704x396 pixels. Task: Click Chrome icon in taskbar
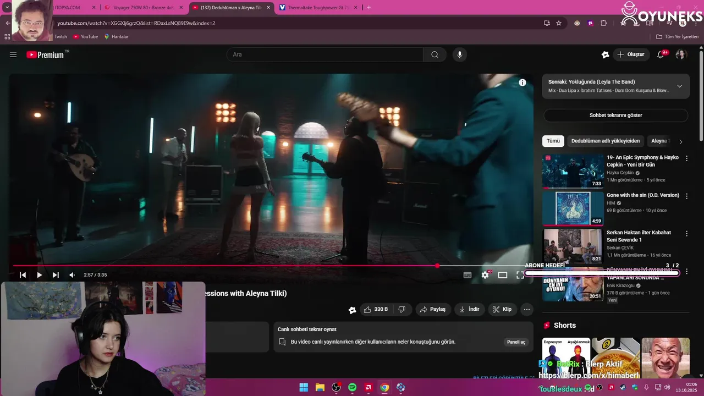(384, 387)
